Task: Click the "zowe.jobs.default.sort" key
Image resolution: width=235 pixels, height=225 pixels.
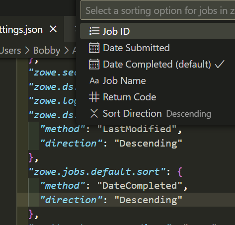Action: tap(97, 172)
